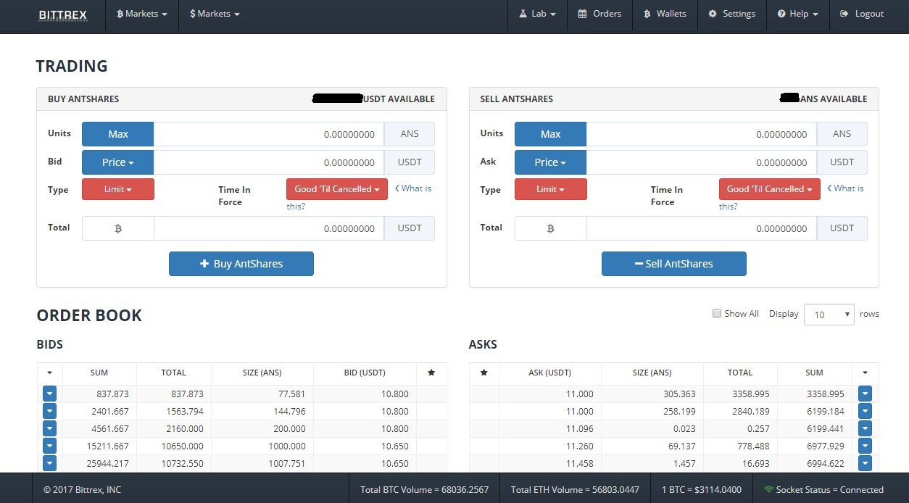This screenshot has height=503, width=909.
Task: Open the Limit type dropdown in Sell panel
Action: pos(551,189)
